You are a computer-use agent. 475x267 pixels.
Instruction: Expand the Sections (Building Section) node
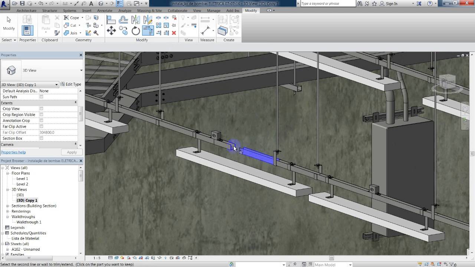pos(7,206)
